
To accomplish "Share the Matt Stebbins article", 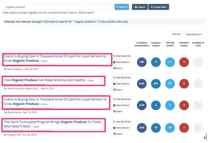I will (117, 68).
